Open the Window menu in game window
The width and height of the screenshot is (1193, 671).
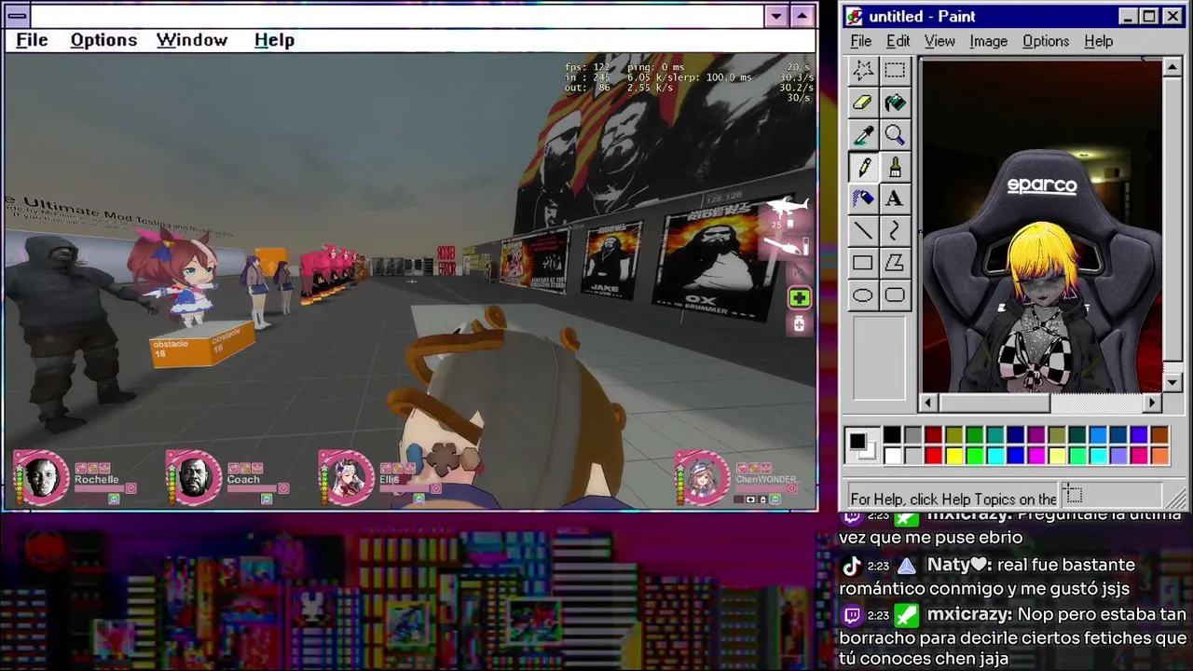click(192, 40)
